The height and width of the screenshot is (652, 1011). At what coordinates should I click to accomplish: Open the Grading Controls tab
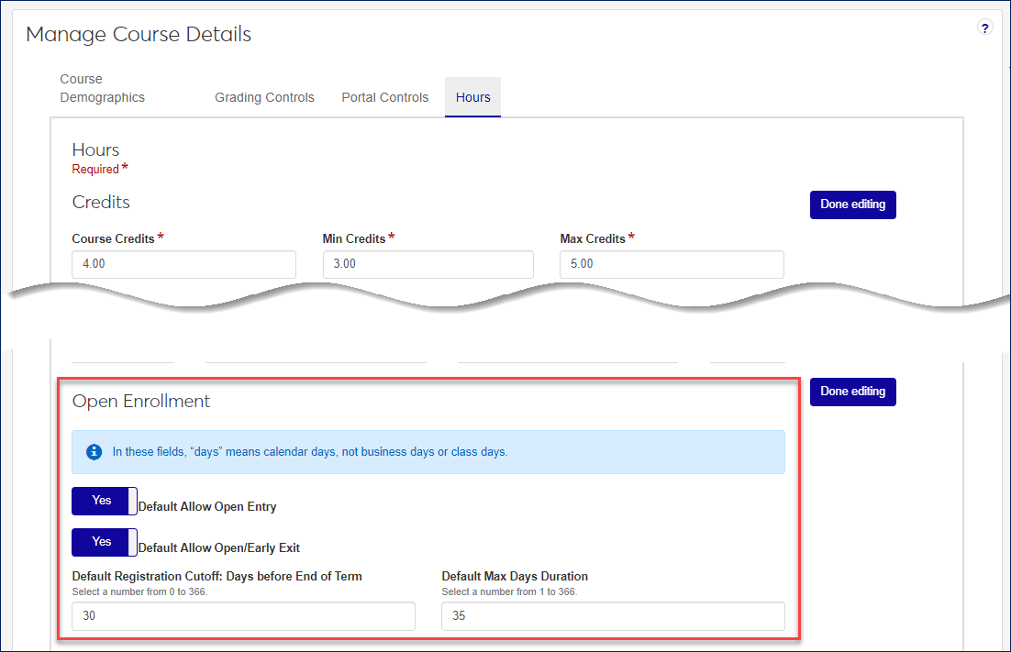click(264, 97)
